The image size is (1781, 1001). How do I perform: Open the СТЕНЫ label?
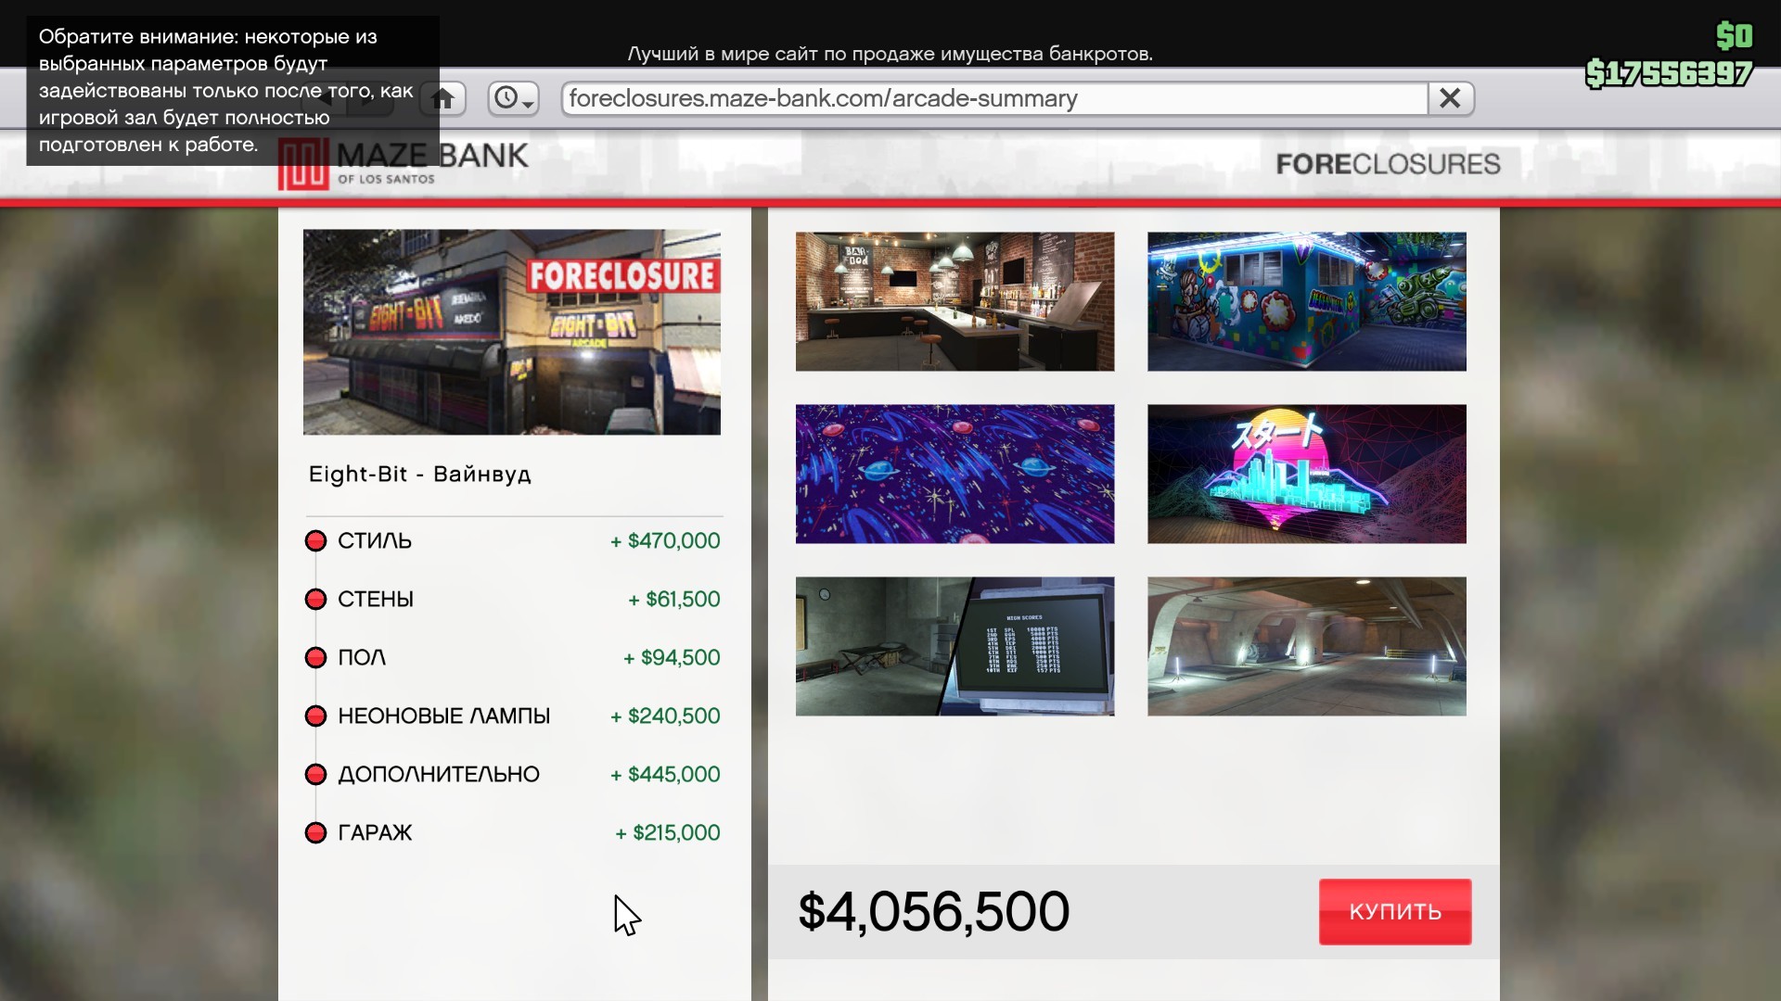coord(376,600)
